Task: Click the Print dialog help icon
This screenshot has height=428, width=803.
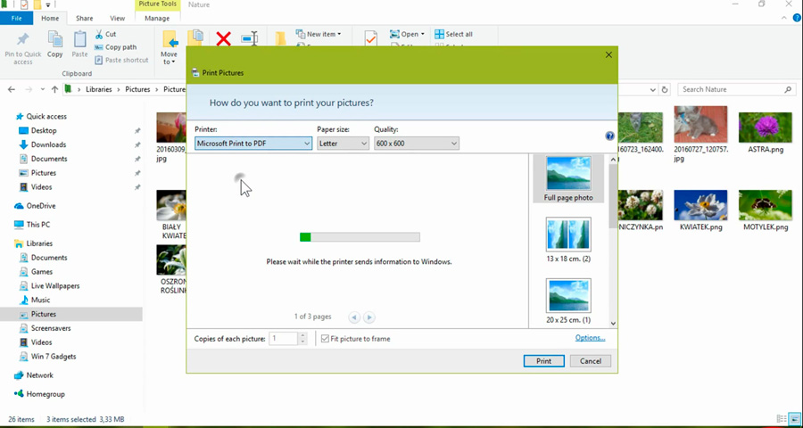Action: click(x=609, y=136)
